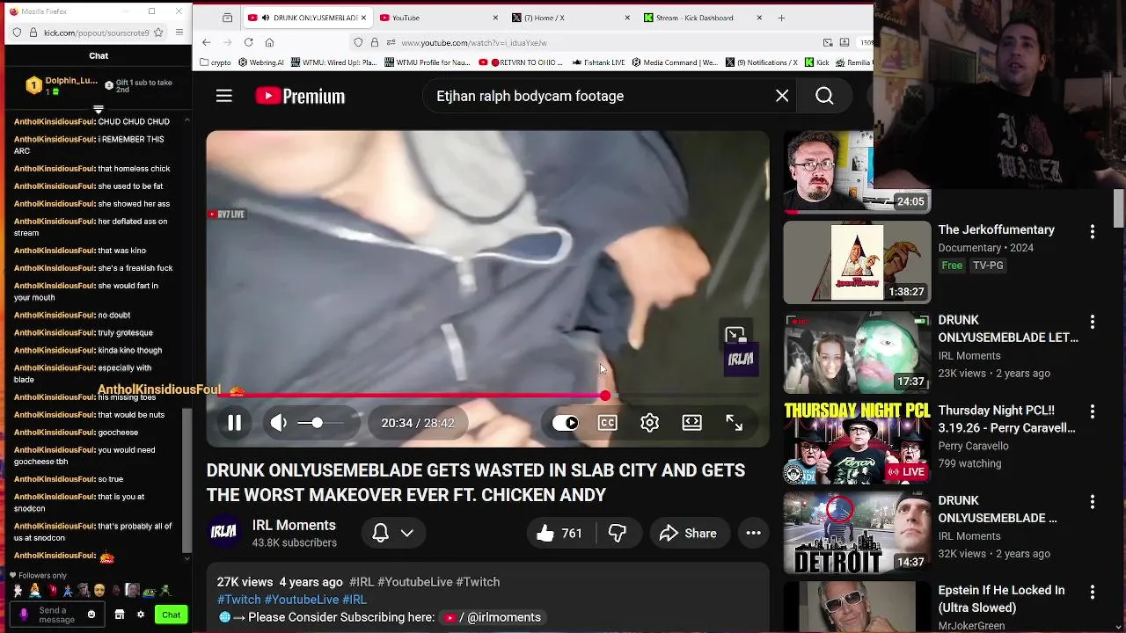Viewport: 1126px width, 633px height.
Task: Click the tracking shield in Kick popout window
Action: point(17,33)
